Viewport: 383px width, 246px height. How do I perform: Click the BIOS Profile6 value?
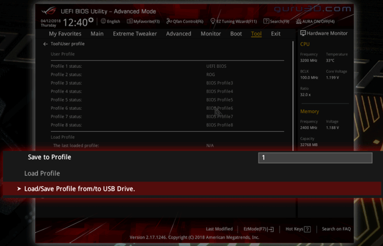click(220, 108)
